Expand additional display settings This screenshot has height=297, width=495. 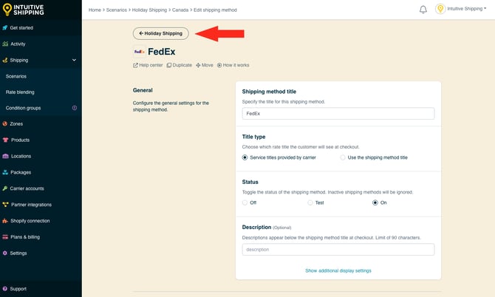pyautogui.click(x=338, y=270)
